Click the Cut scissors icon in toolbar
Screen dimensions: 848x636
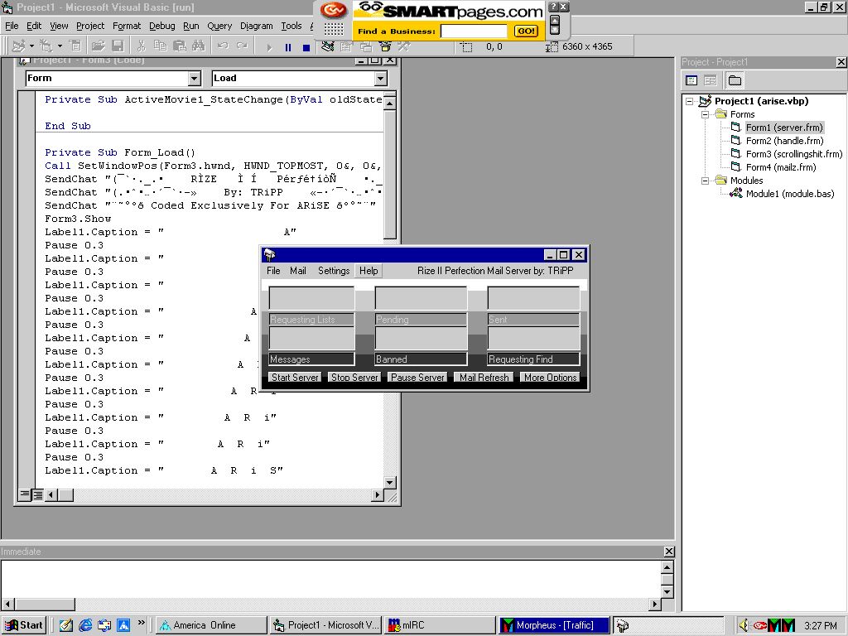point(141,46)
